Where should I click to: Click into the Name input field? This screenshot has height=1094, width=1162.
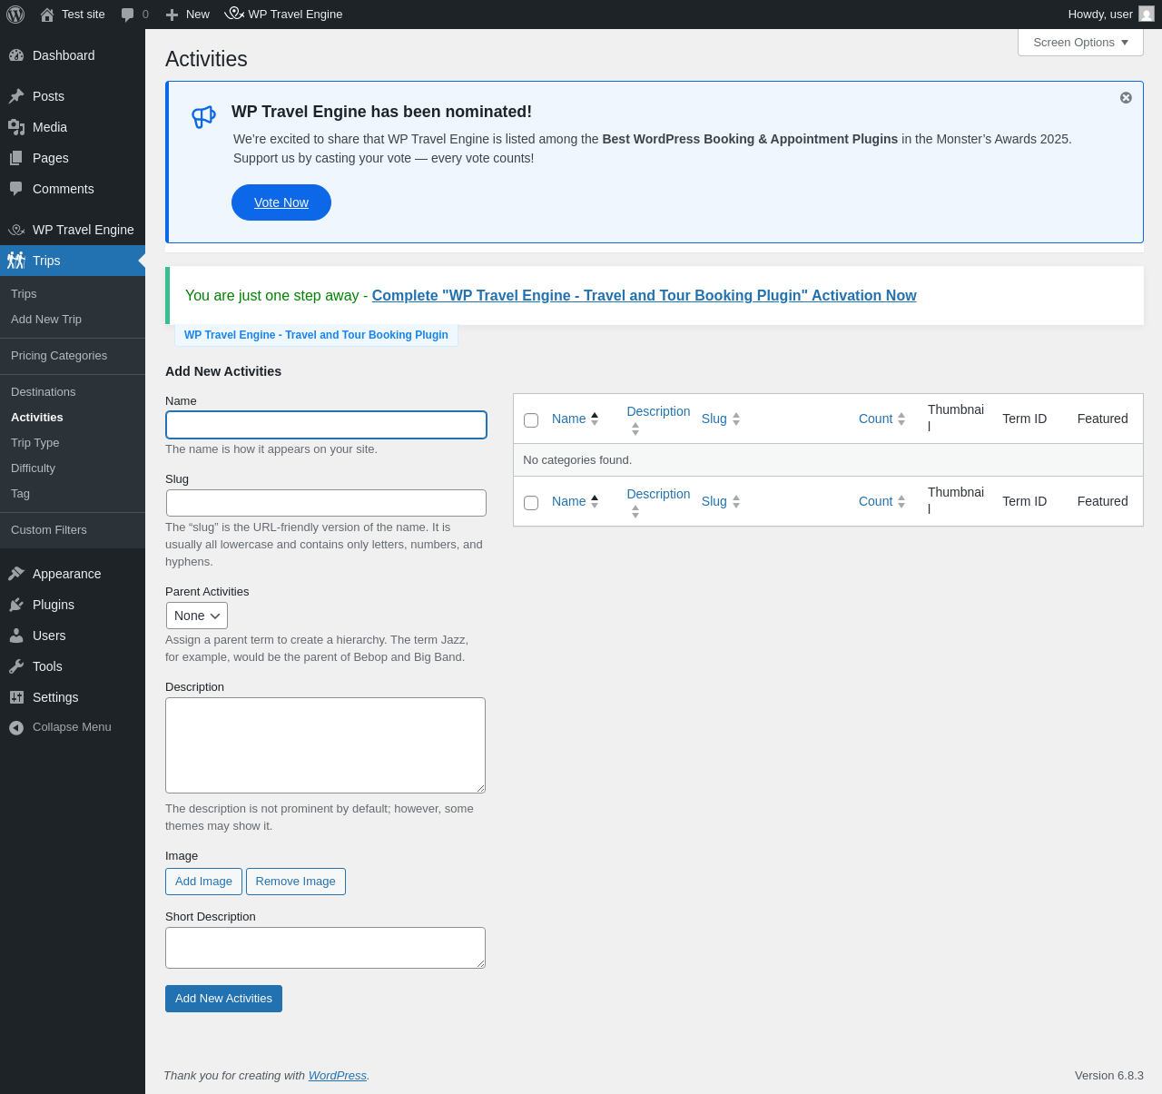click(326, 425)
